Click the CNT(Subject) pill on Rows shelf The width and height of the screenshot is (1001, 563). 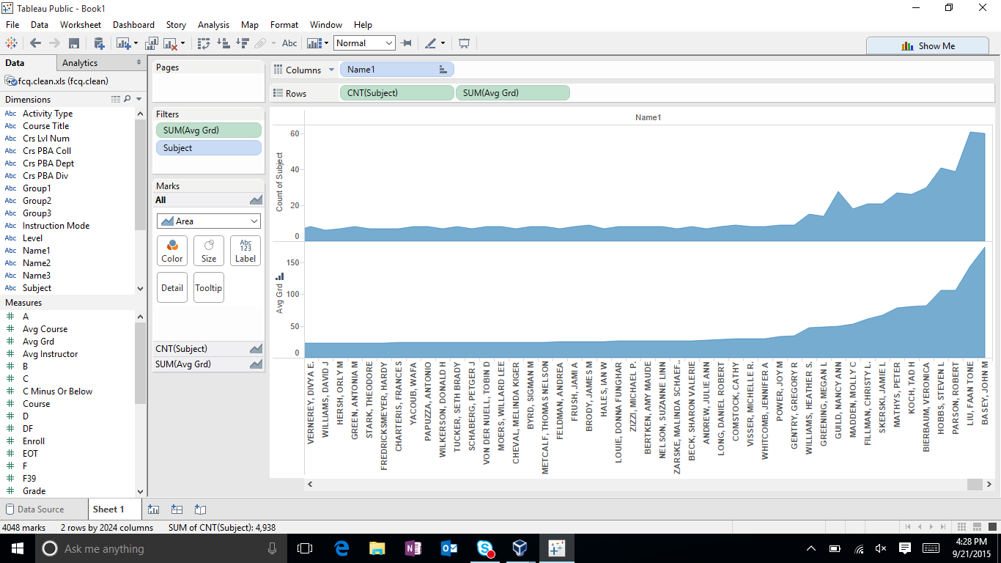(x=397, y=93)
